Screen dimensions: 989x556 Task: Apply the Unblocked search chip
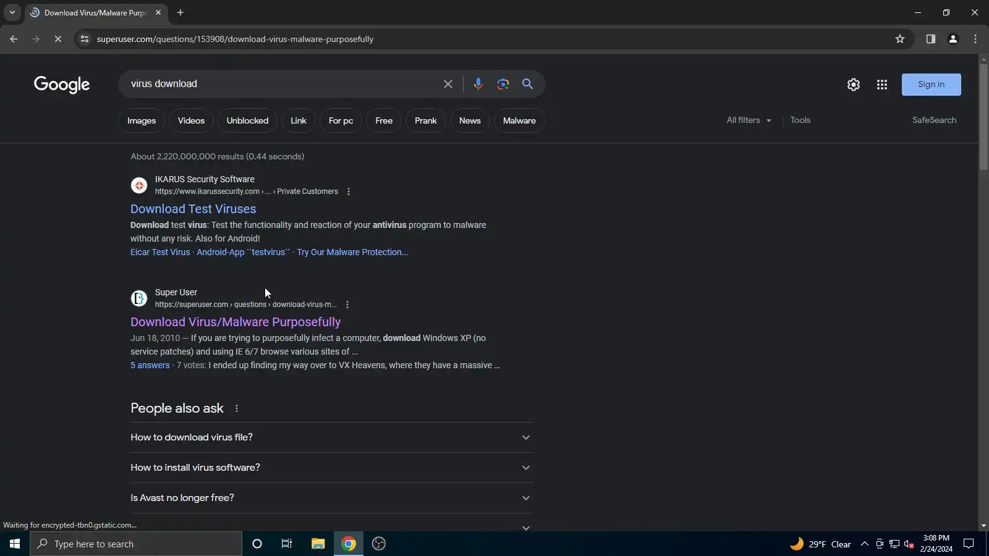coord(247,120)
